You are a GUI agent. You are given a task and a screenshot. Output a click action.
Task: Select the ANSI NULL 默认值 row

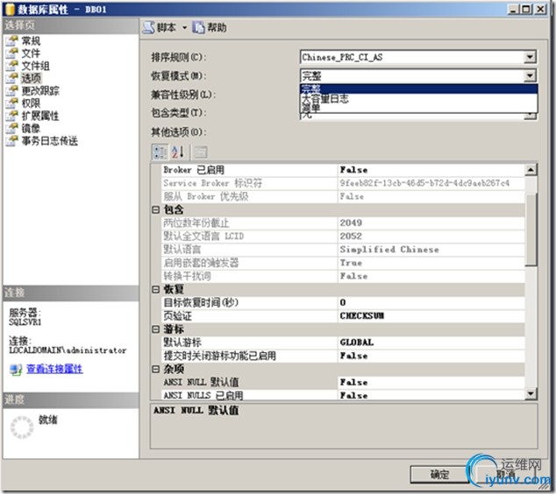pos(343,383)
